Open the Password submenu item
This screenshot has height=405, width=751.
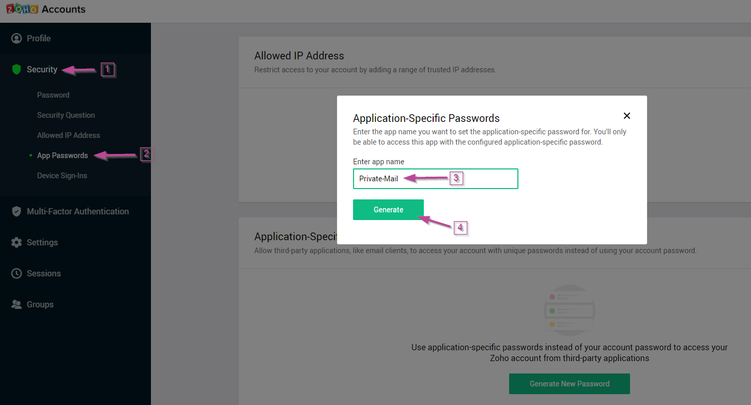53,95
